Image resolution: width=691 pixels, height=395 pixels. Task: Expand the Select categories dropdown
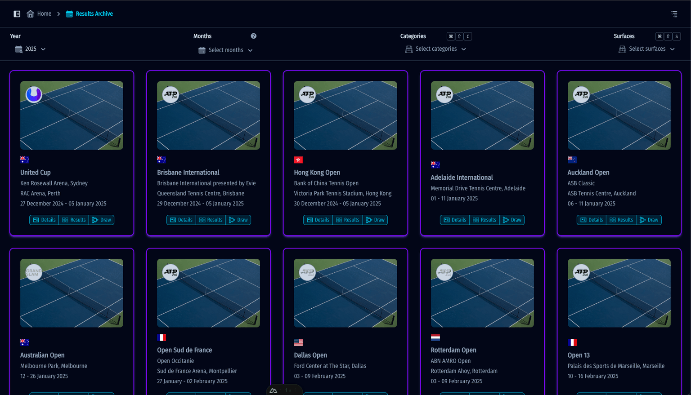coord(435,49)
